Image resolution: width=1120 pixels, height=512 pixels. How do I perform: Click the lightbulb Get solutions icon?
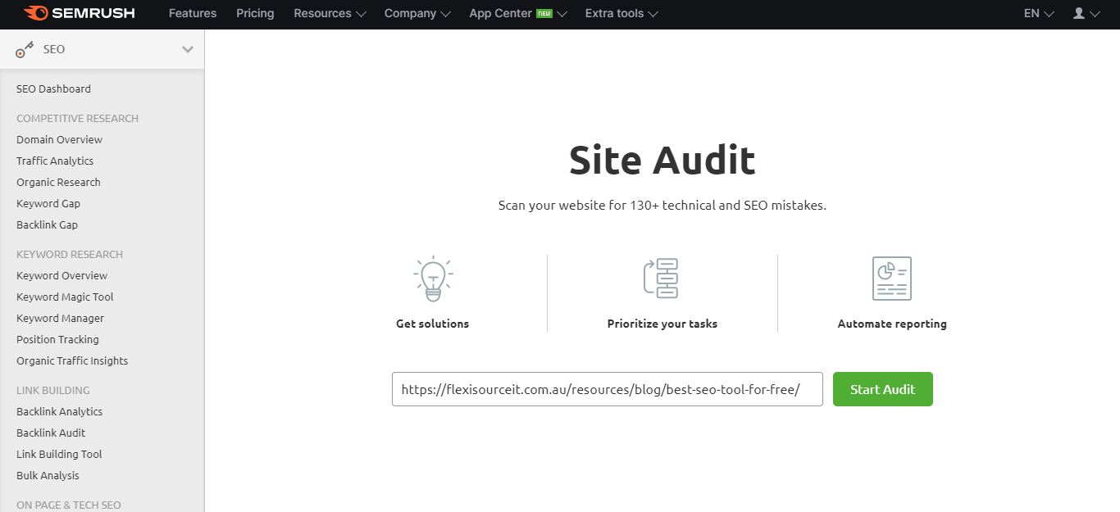433,279
